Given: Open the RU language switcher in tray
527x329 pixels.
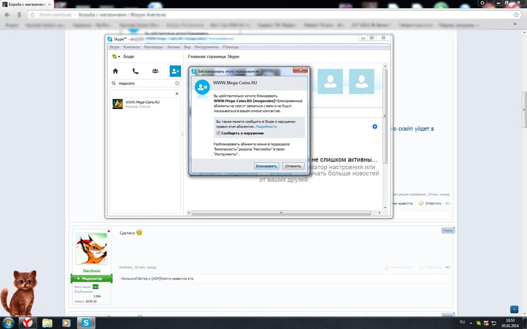Looking at the screenshot, I should pyautogui.click(x=462, y=322).
